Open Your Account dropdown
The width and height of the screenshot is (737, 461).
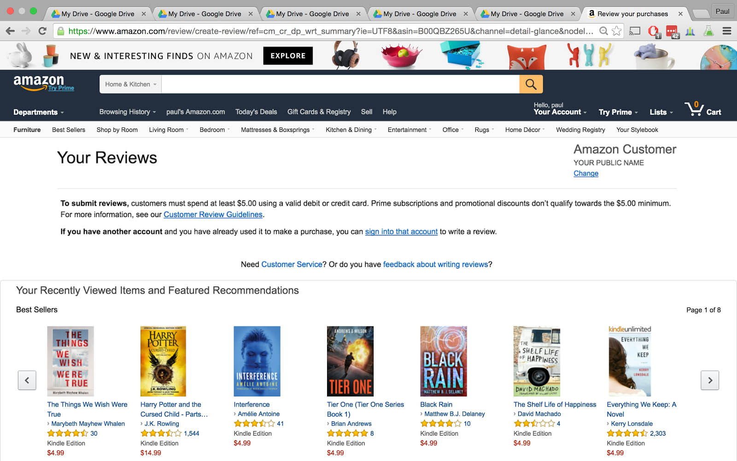coord(560,109)
